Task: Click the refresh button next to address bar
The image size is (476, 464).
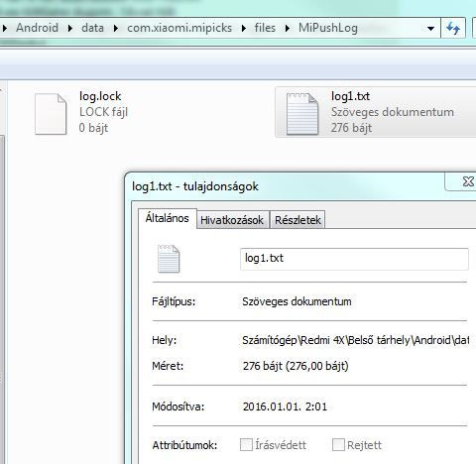Action: point(453,28)
